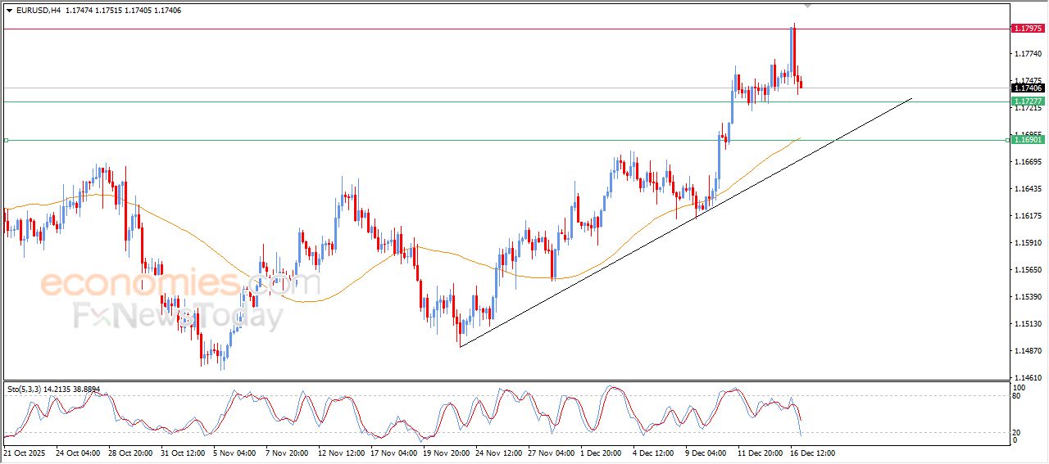Click the stochastic 80 level scale label
This screenshot has height=464, width=1049.
(1017, 396)
